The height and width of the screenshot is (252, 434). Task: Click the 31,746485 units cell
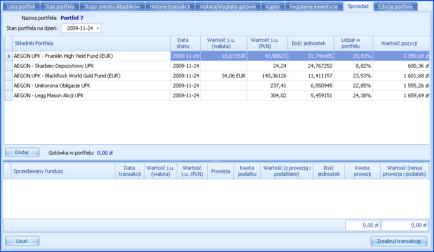(311, 56)
